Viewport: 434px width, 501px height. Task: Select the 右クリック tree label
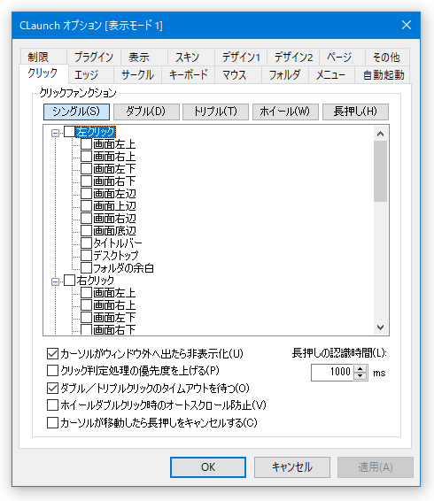point(96,281)
